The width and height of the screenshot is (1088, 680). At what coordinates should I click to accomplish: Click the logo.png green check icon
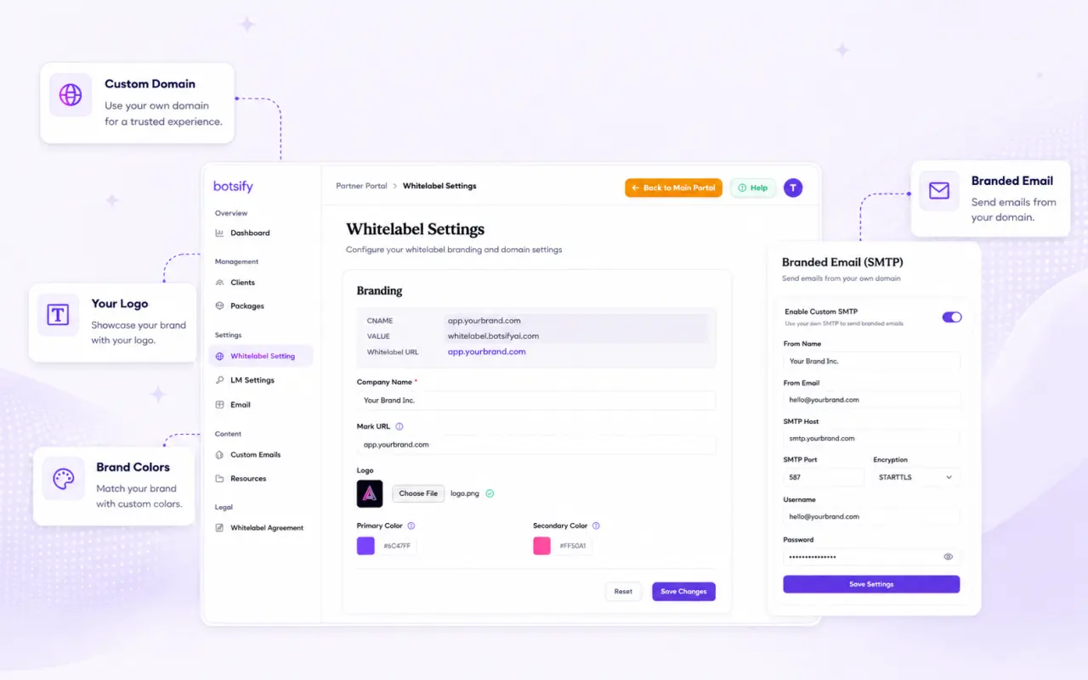click(x=490, y=493)
